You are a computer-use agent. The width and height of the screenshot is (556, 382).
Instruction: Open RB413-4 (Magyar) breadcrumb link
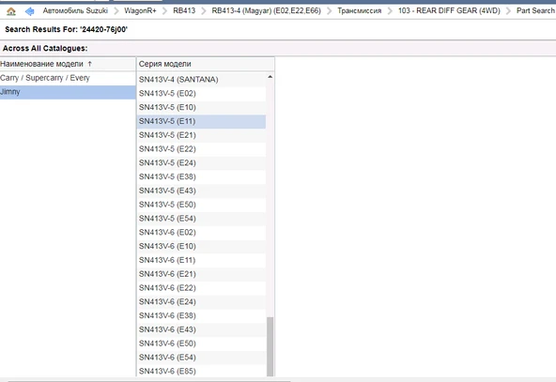267,10
